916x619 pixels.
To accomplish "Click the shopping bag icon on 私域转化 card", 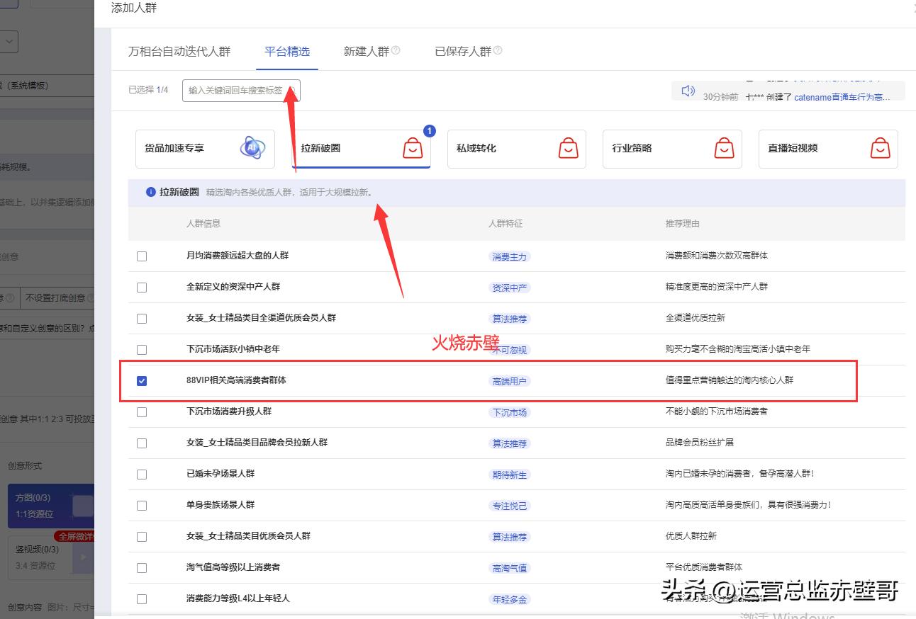I will click(568, 148).
